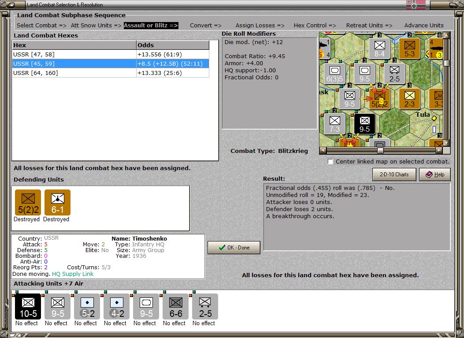Click the Assault or Blitz subphase step

151,25
